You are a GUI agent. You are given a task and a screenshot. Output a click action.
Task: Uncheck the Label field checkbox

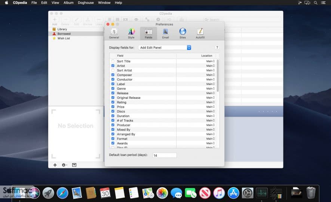(x=113, y=84)
